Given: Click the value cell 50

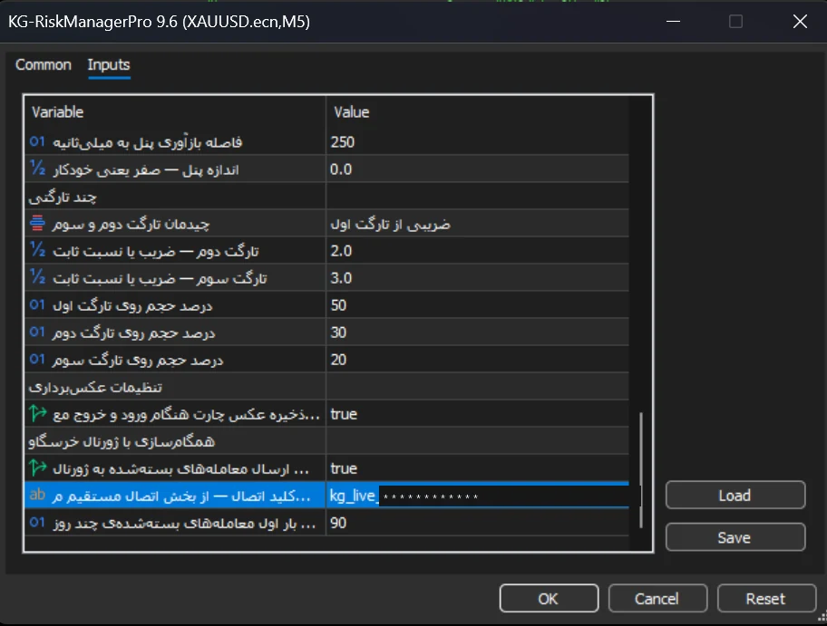Looking at the screenshot, I should click(x=478, y=305).
